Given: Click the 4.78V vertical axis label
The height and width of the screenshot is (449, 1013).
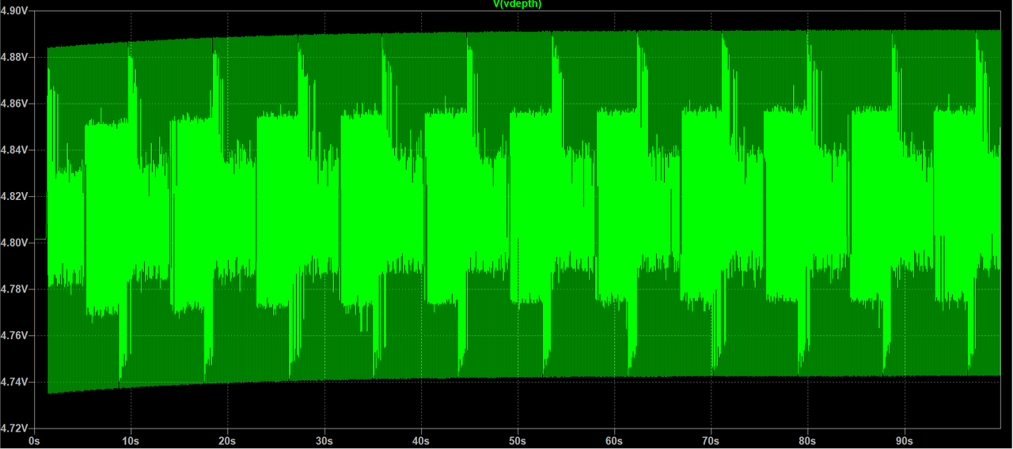Looking at the screenshot, I should tap(16, 289).
